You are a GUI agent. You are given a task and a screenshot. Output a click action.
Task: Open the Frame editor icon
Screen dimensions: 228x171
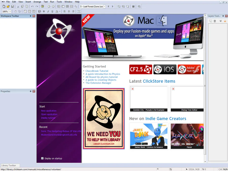63,6
